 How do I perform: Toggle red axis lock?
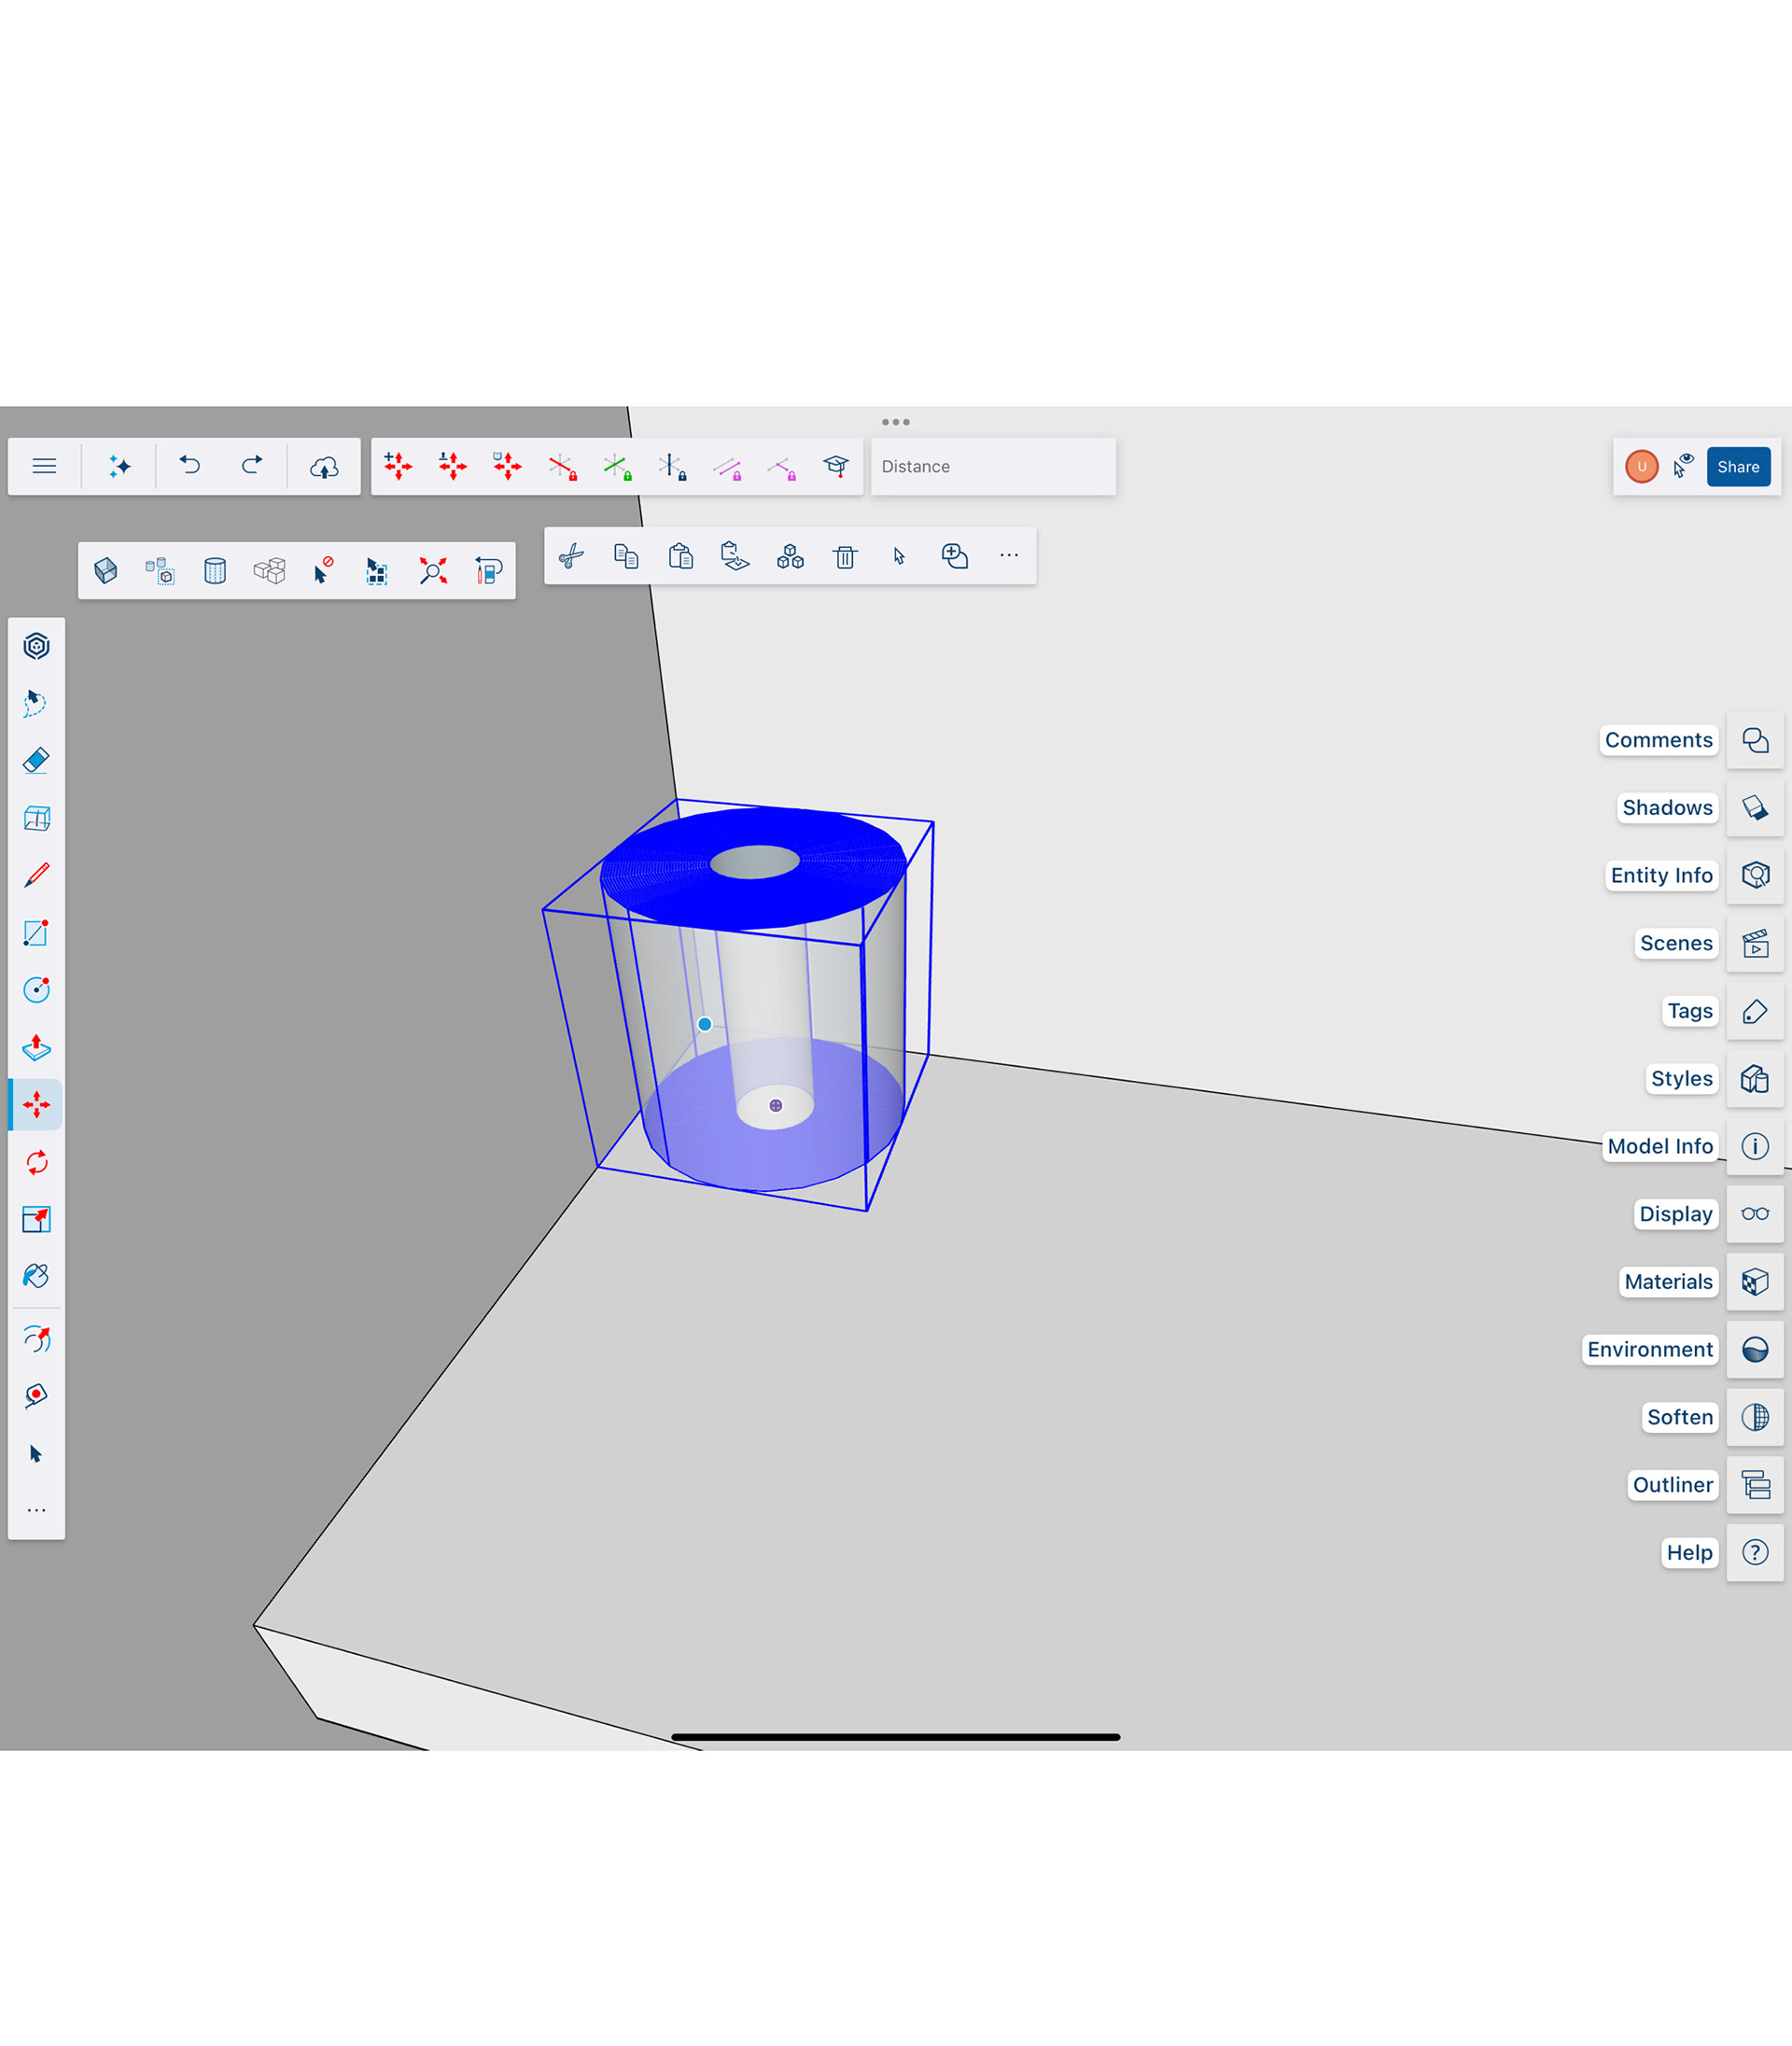pos(563,467)
